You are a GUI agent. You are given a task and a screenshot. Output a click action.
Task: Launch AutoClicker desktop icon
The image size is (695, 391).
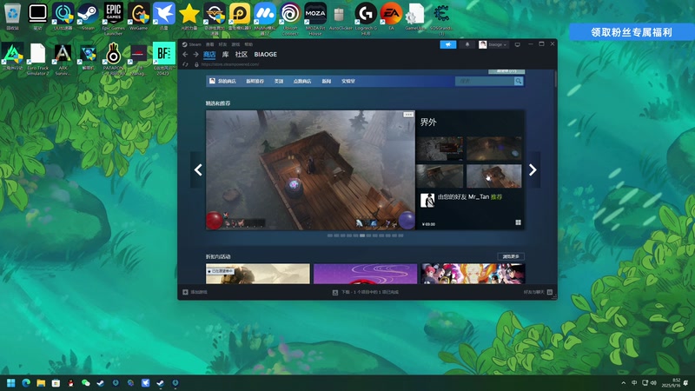(x=341, y=16)
